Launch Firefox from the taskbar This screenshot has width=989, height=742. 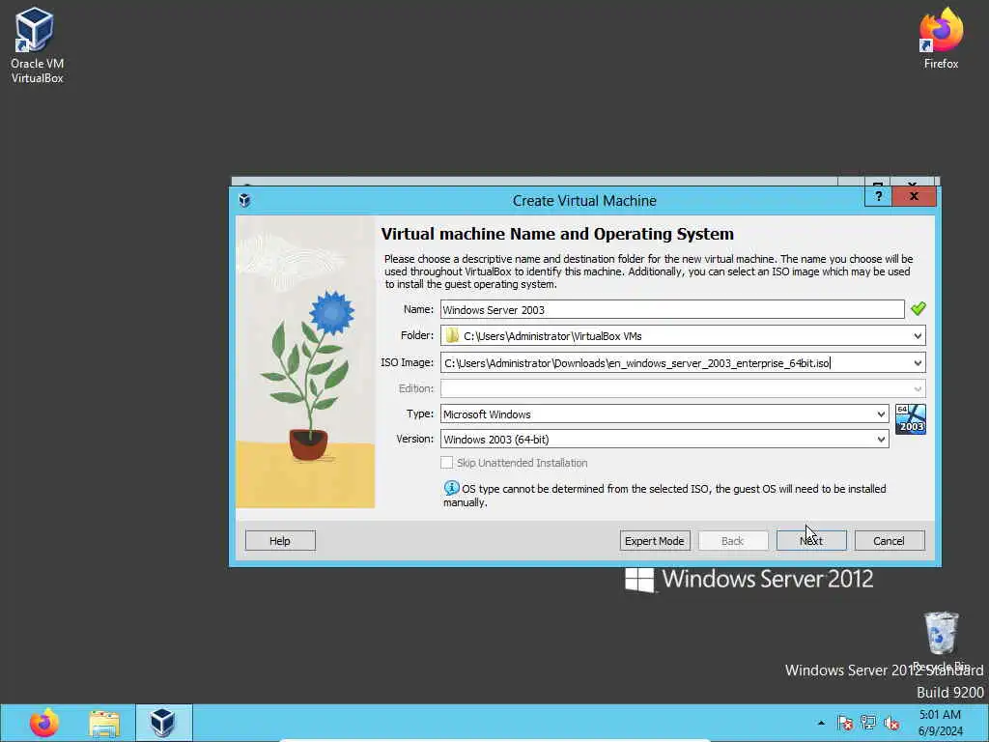[44, 723]
